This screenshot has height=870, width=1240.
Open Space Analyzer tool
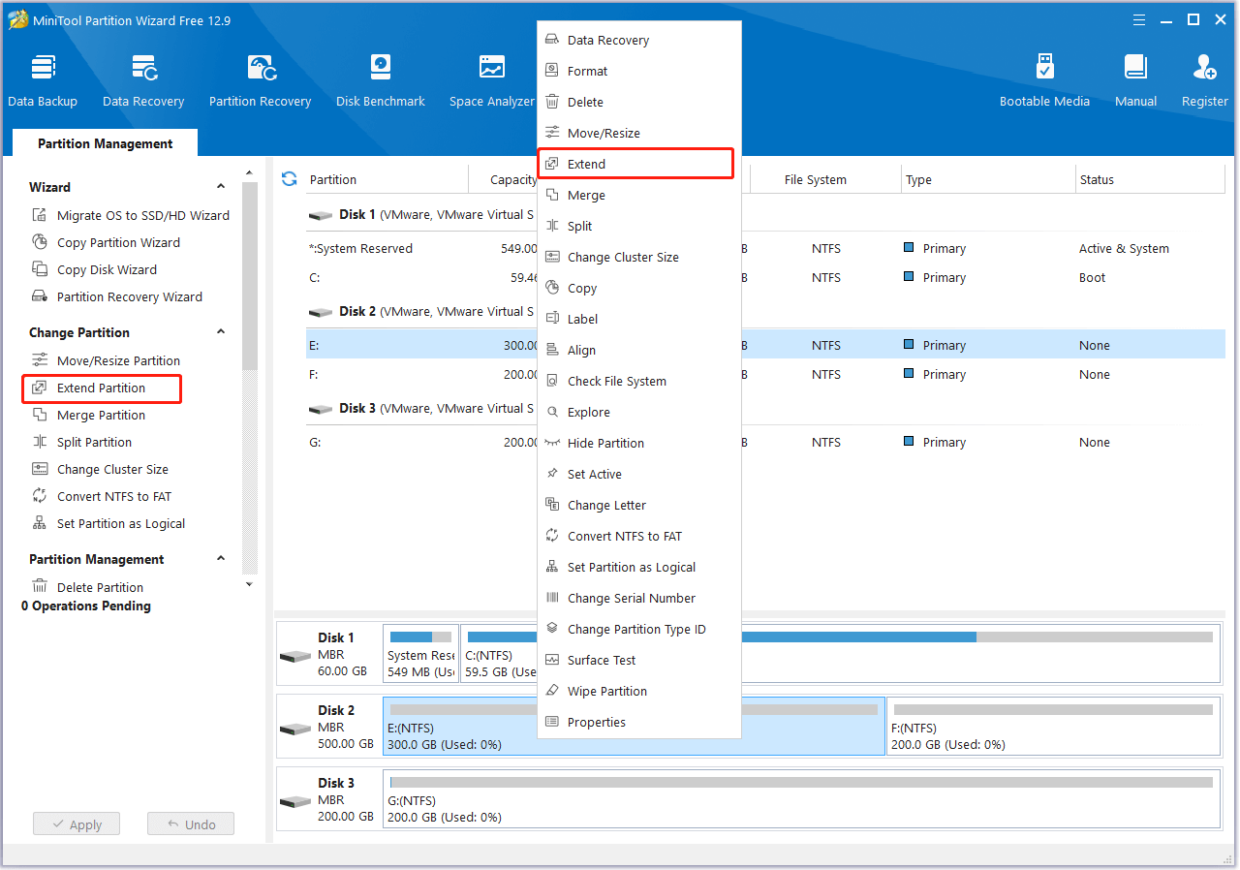click(x=492, y=81)
